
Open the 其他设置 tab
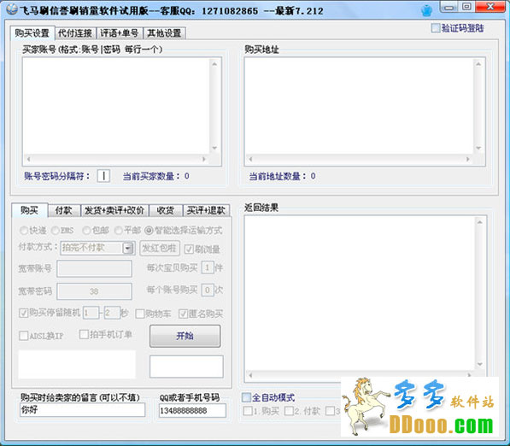164,33
